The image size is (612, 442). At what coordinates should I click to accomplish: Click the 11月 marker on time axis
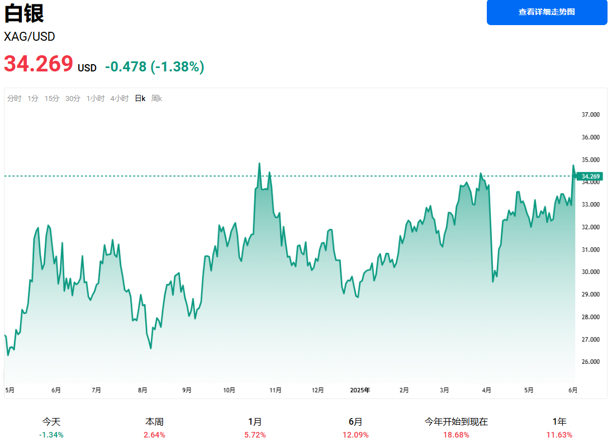coord(276,390)
